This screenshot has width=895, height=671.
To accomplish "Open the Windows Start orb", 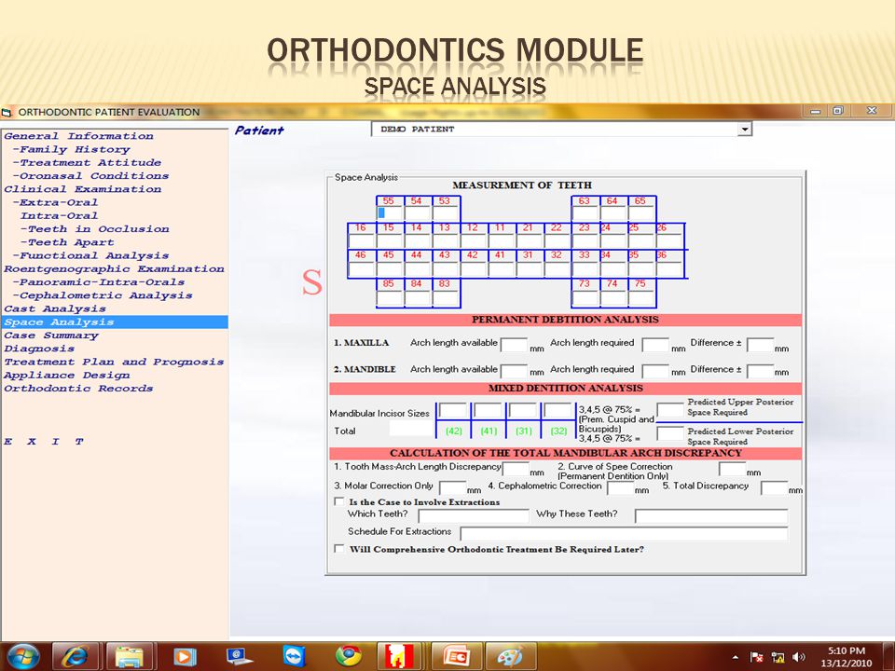I will point(22,656).
